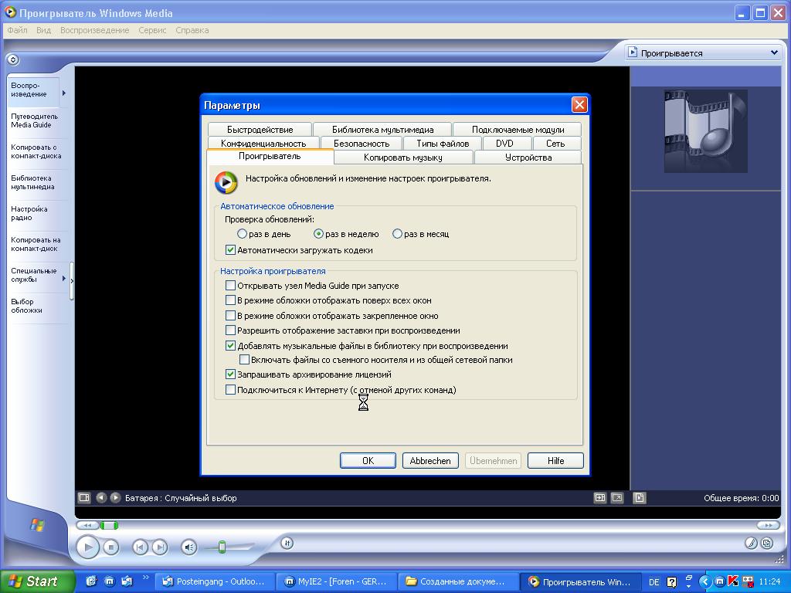The image size is (791, 593).
Task: Click the first quick launch browser icon
Action: click(x=91, y=581)
